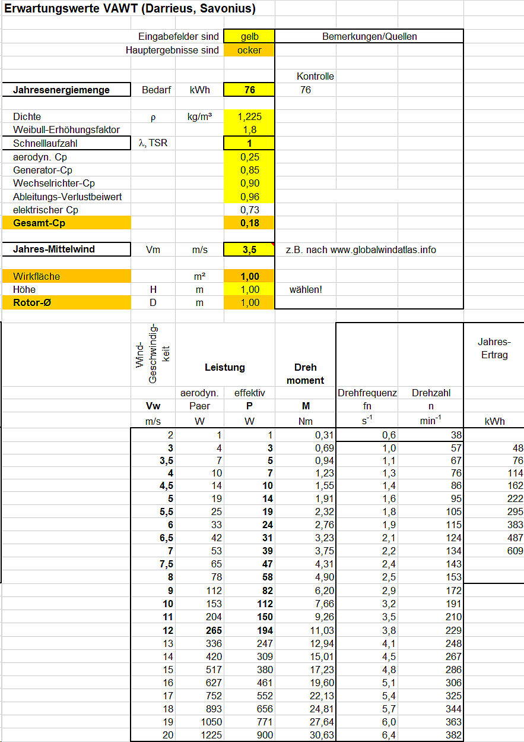Select the Drehmoment value 30,63
The image size is (524, 742).
[x=305, y=735]
